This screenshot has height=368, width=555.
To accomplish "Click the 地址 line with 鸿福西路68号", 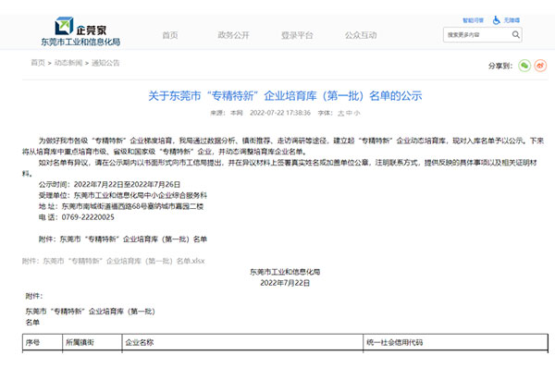I will pos(121,206).
